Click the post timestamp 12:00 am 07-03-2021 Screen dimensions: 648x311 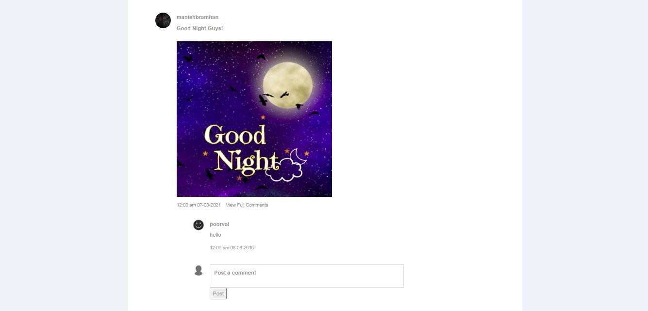(199, 205)
